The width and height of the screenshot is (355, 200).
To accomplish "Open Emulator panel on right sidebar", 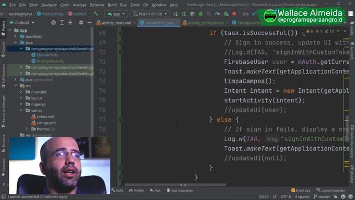I will tap(352, 174).
